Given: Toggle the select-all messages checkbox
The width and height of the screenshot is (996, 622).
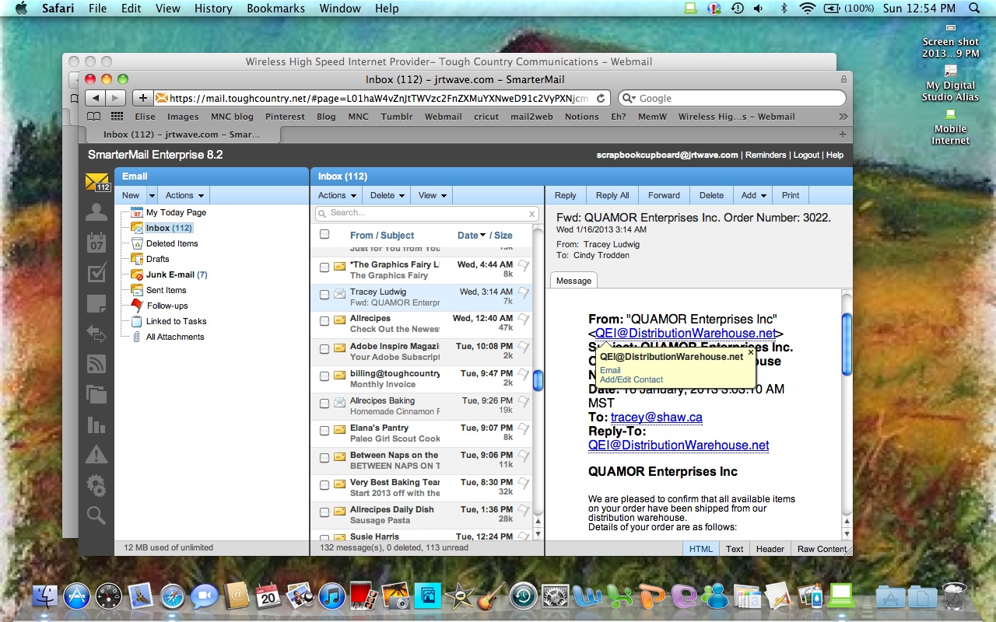Looking at the screenshot, I should 324,234.
